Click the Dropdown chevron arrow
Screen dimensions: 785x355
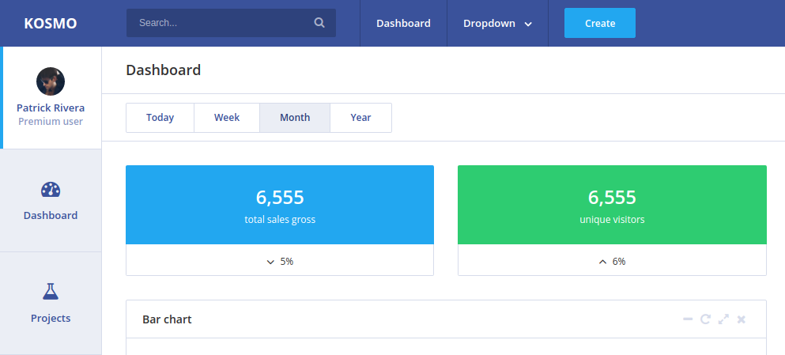point(528,24)
